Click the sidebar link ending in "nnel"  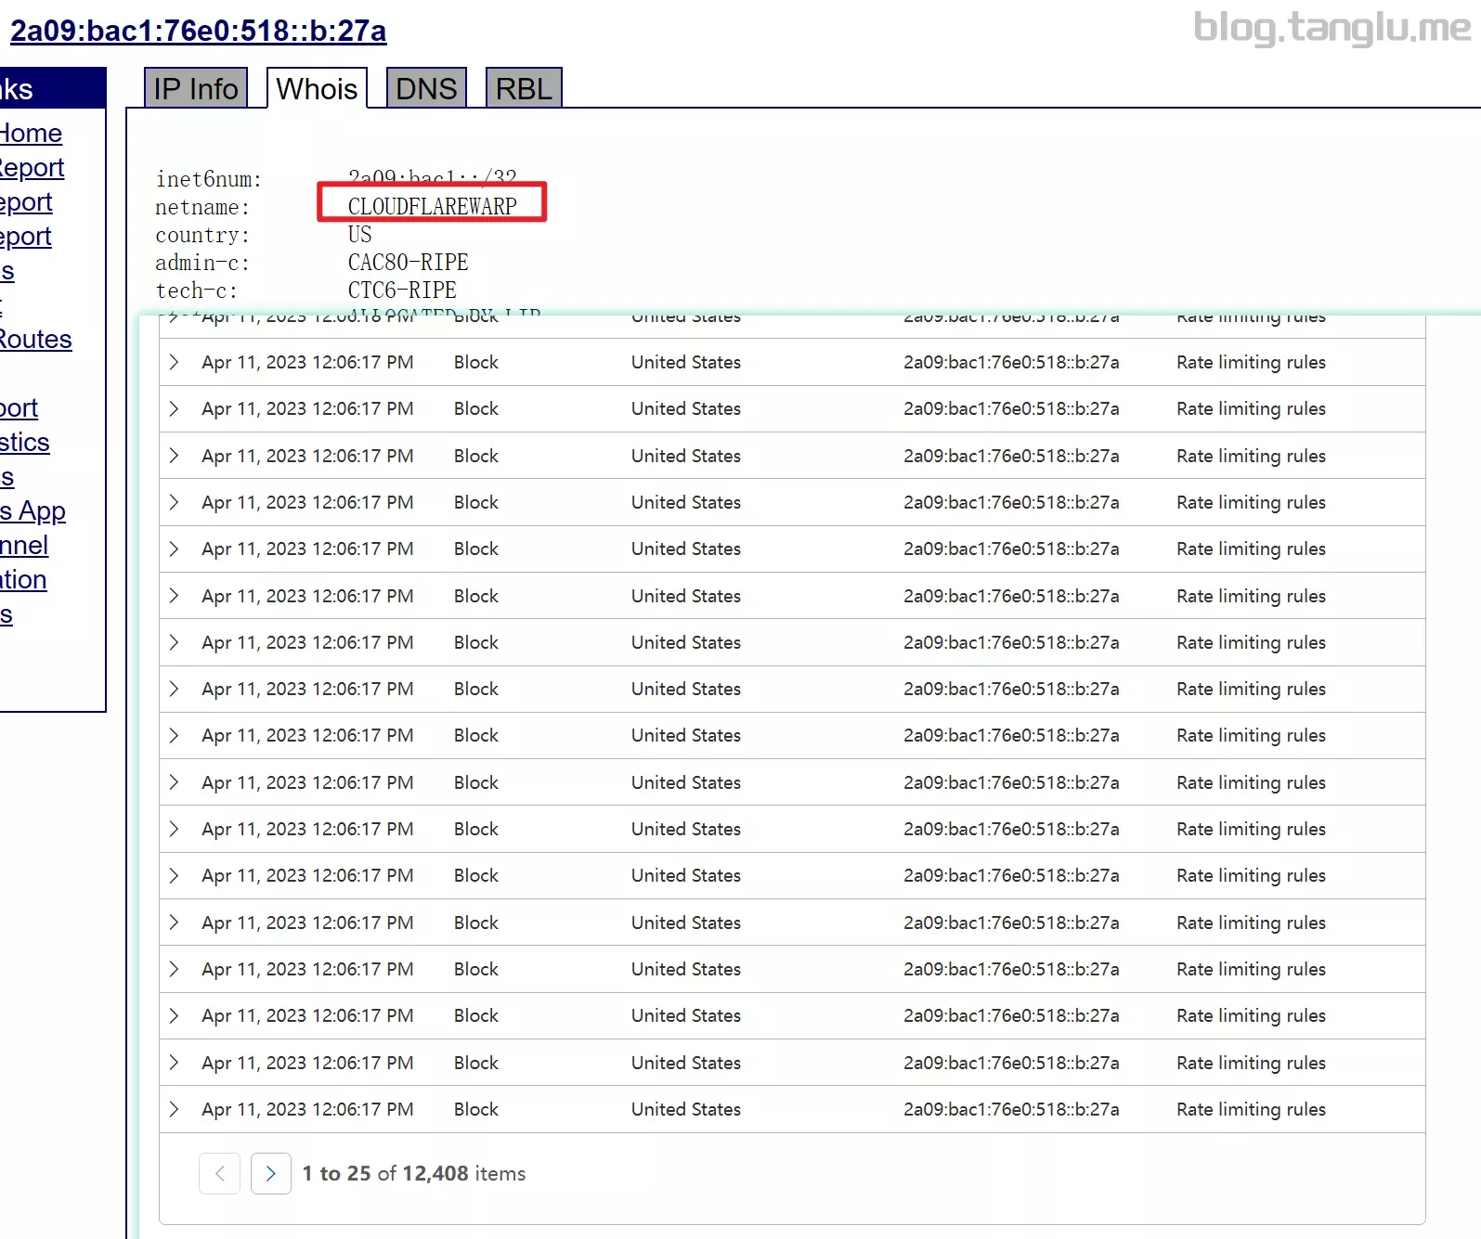tap(24, 546)
